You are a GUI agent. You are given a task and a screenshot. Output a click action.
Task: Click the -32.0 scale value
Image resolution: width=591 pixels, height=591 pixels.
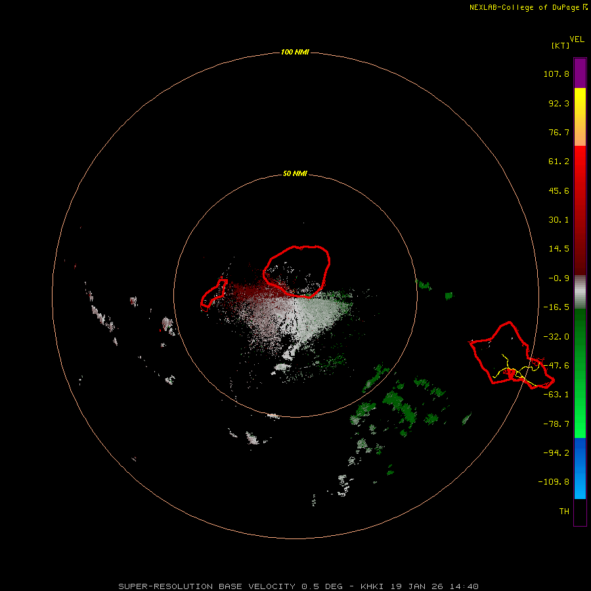pos(556,337)
